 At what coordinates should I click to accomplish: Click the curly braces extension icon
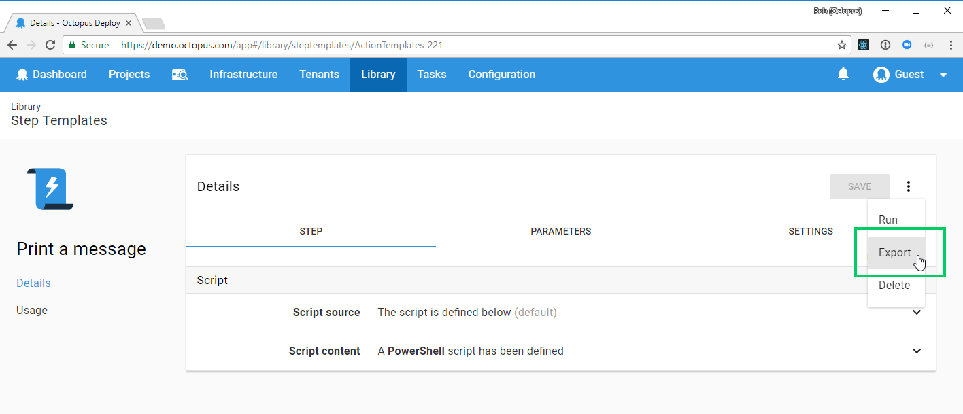[x=928, y=45]
